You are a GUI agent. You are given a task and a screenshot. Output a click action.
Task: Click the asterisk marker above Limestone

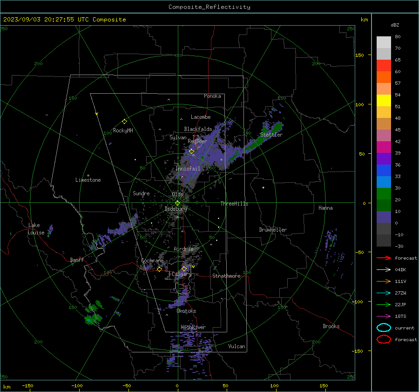pyautogui.click(x=88, y=176)
